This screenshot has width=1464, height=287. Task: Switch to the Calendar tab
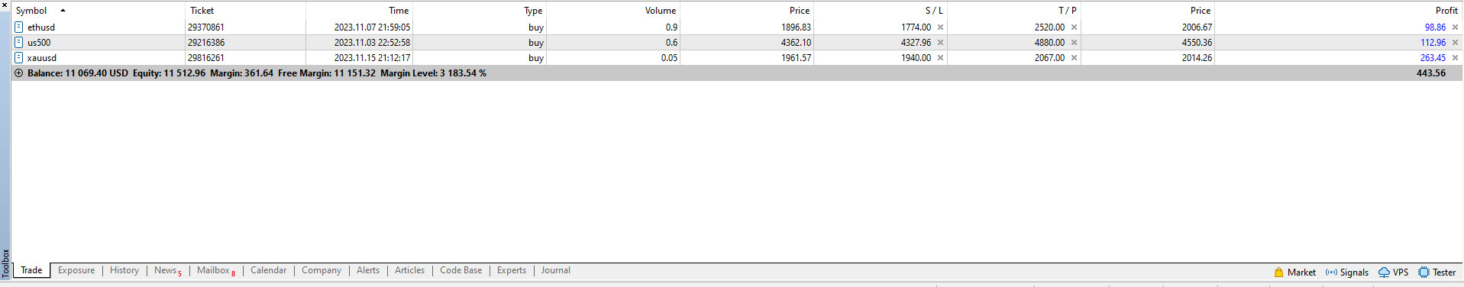click(268, 270)
